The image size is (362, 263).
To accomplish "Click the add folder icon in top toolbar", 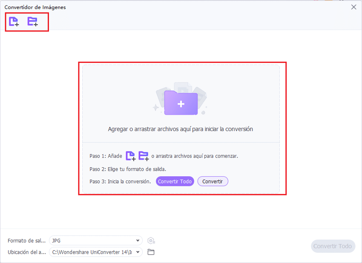I will coord(32,22).
